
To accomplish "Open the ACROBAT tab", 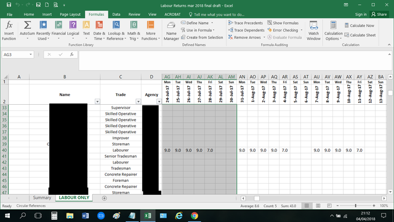I will pos(172,14).
